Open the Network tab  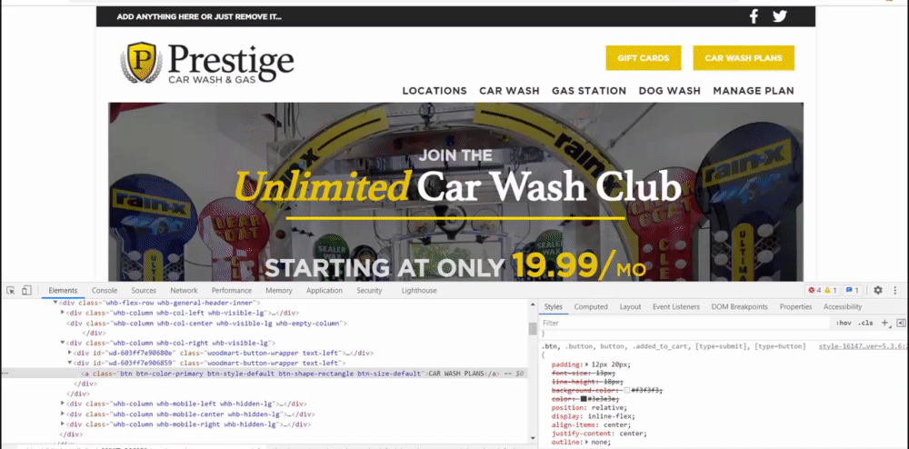(184, 290)
